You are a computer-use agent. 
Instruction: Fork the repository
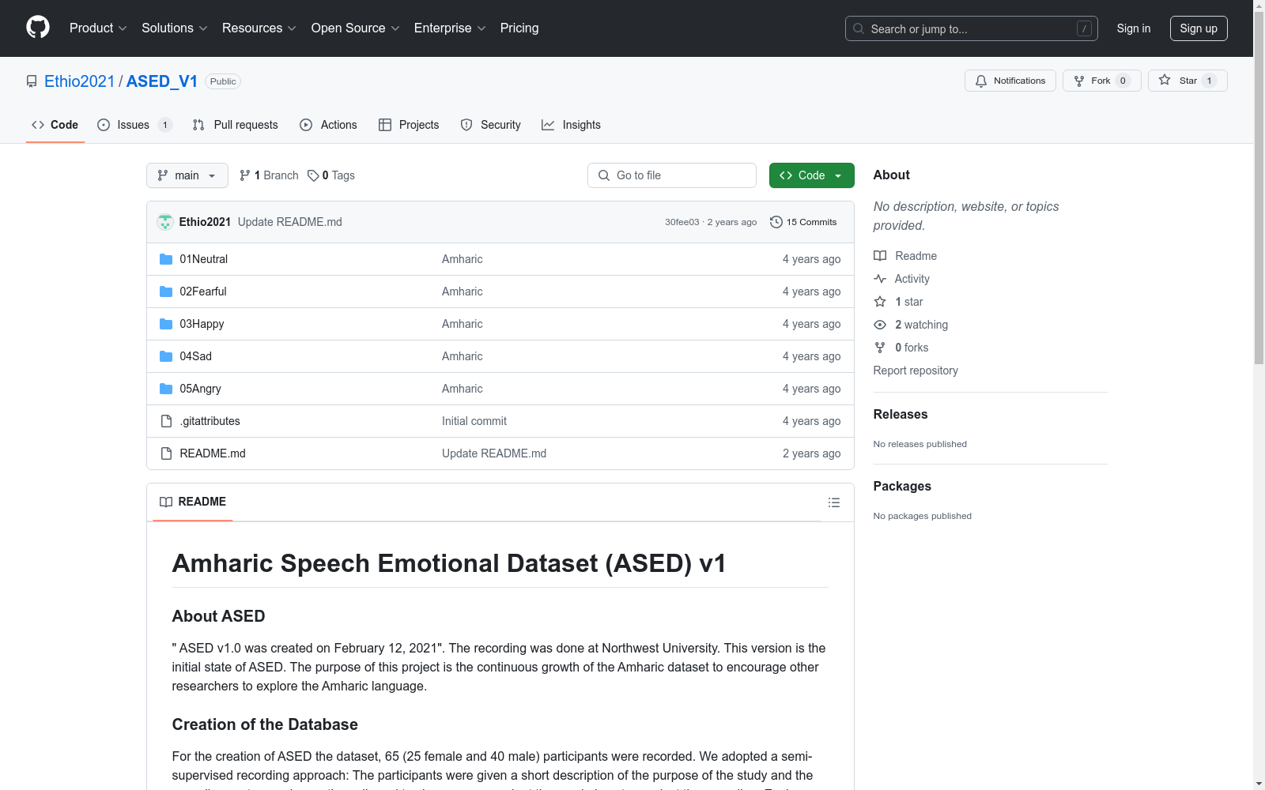(1100, 81)
